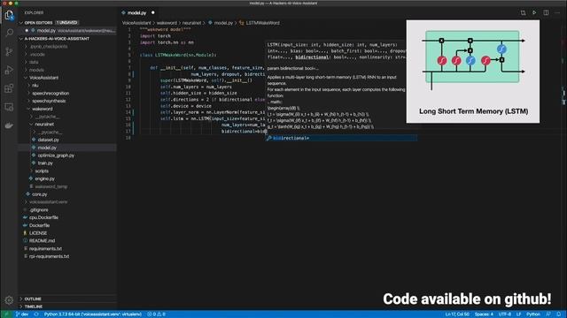Open the editor more actions ellipsis
Image resolution: width=567 pixels, height=318 pixels.
point(557,12)
